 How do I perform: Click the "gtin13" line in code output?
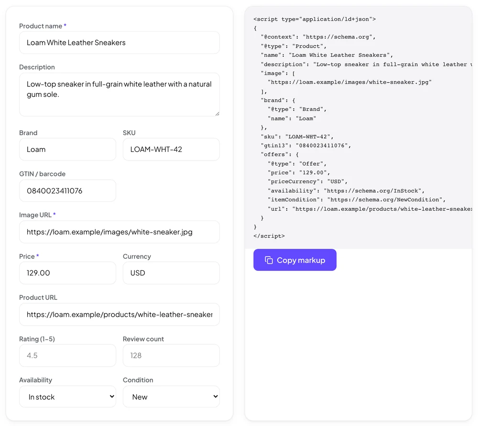point(306,146)
